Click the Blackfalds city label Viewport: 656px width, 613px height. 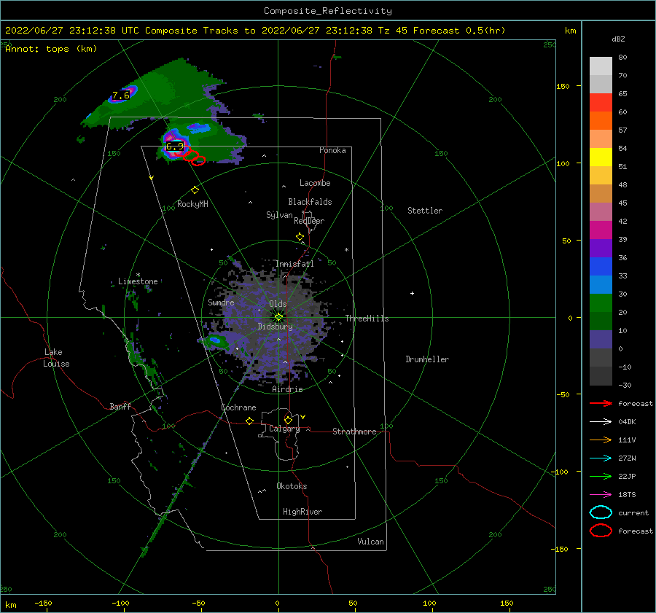pyautogui.click(x=310, y=202)
